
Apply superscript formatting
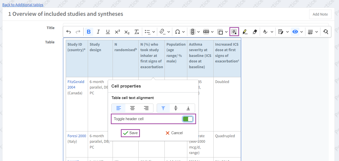pyautogui.click(x=117, y=32)
